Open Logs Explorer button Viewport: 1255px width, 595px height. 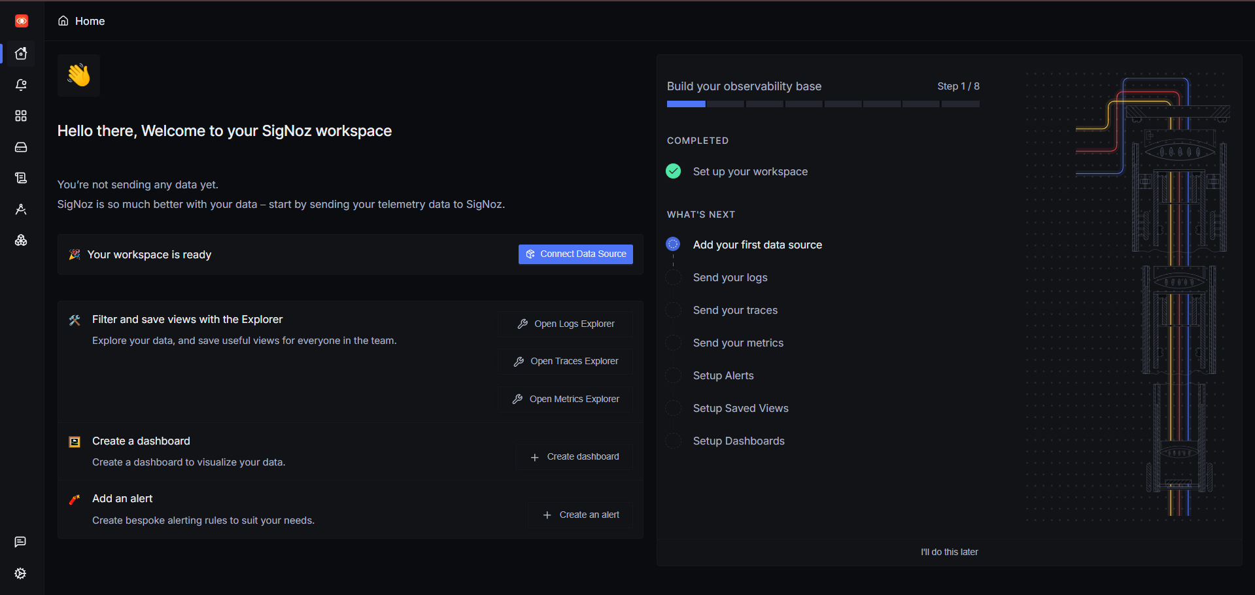566,324
